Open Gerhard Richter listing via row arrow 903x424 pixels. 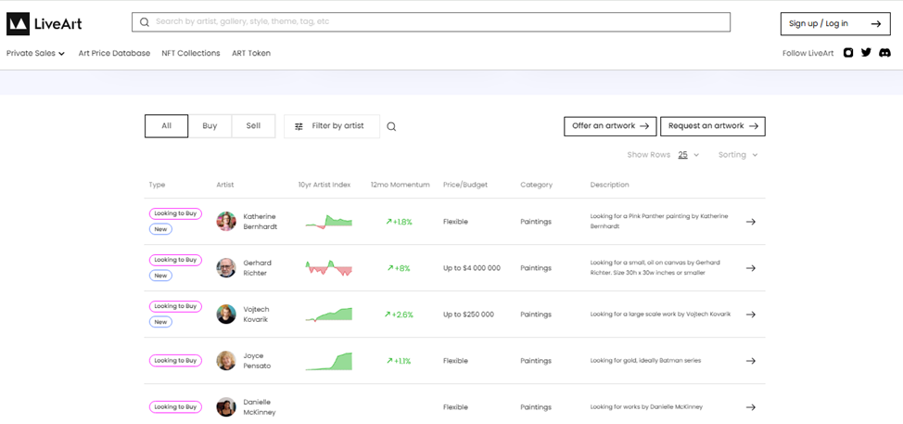click(x=751, y=268)
